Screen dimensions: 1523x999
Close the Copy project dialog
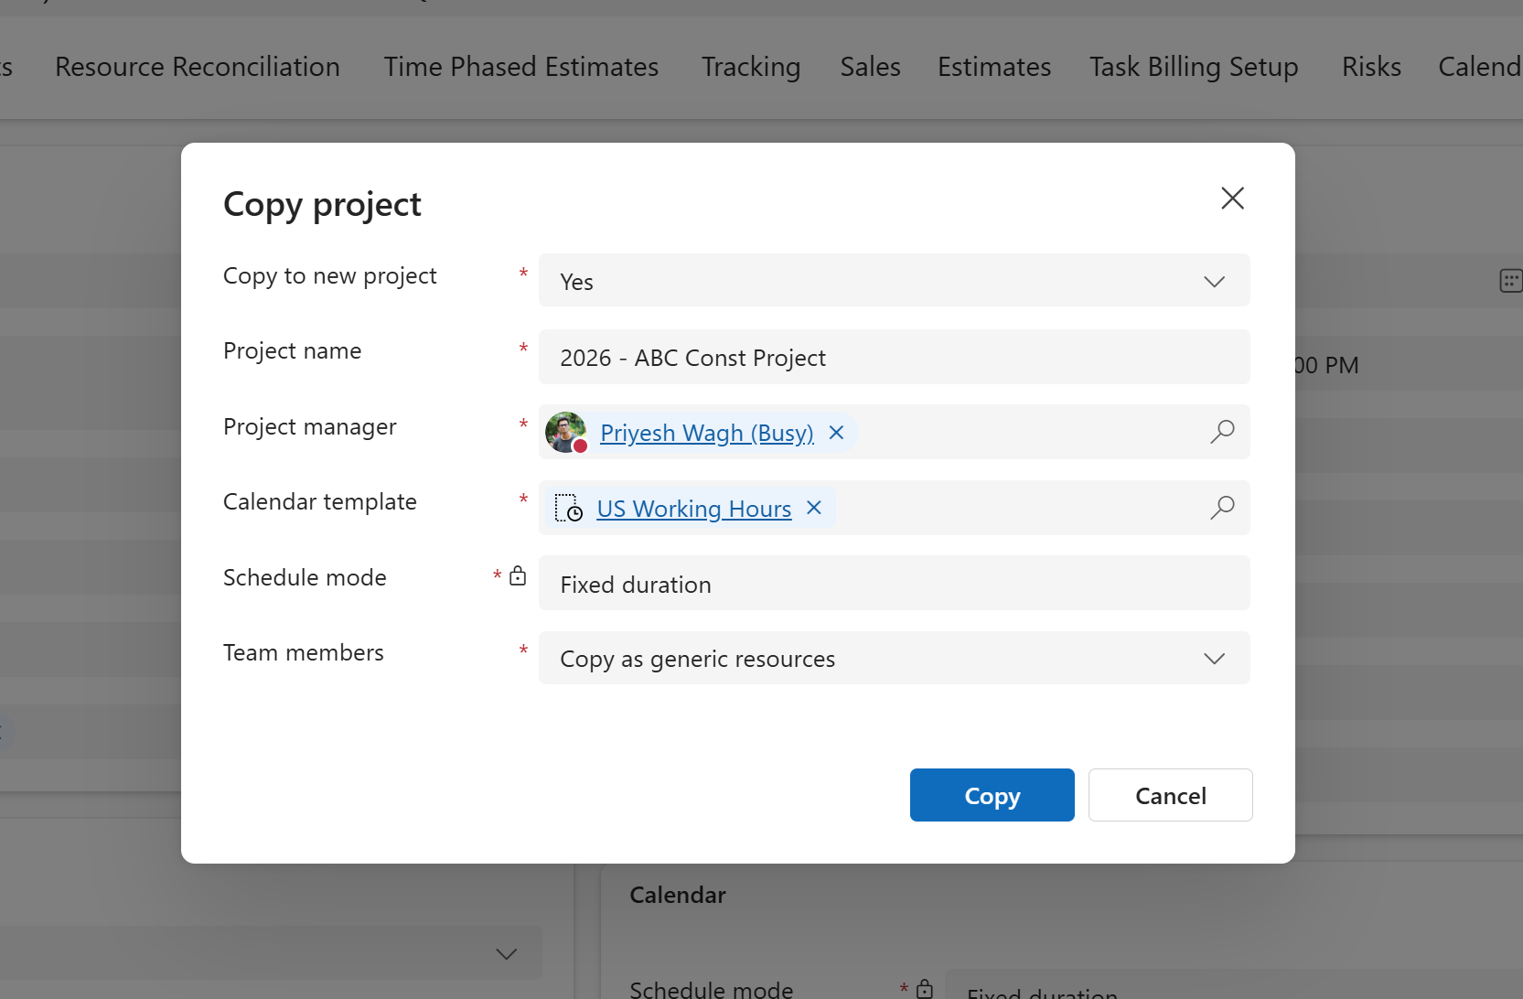pyautogui.click(x=1232, y=198)
